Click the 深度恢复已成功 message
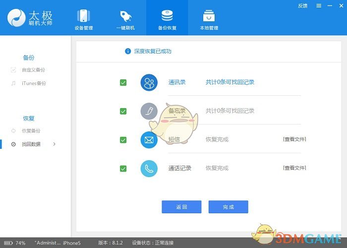 coord(153,52)
